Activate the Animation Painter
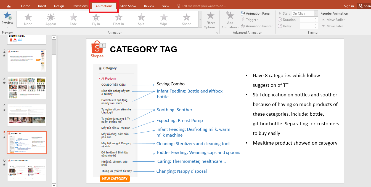Viewport: 371px width, 187px height. (x=257, y=26)
